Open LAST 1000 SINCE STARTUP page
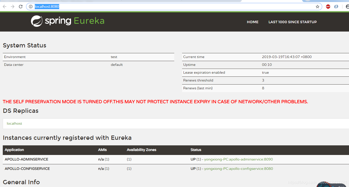The height and width of the screenshot is (187, 349). (293, 22)
